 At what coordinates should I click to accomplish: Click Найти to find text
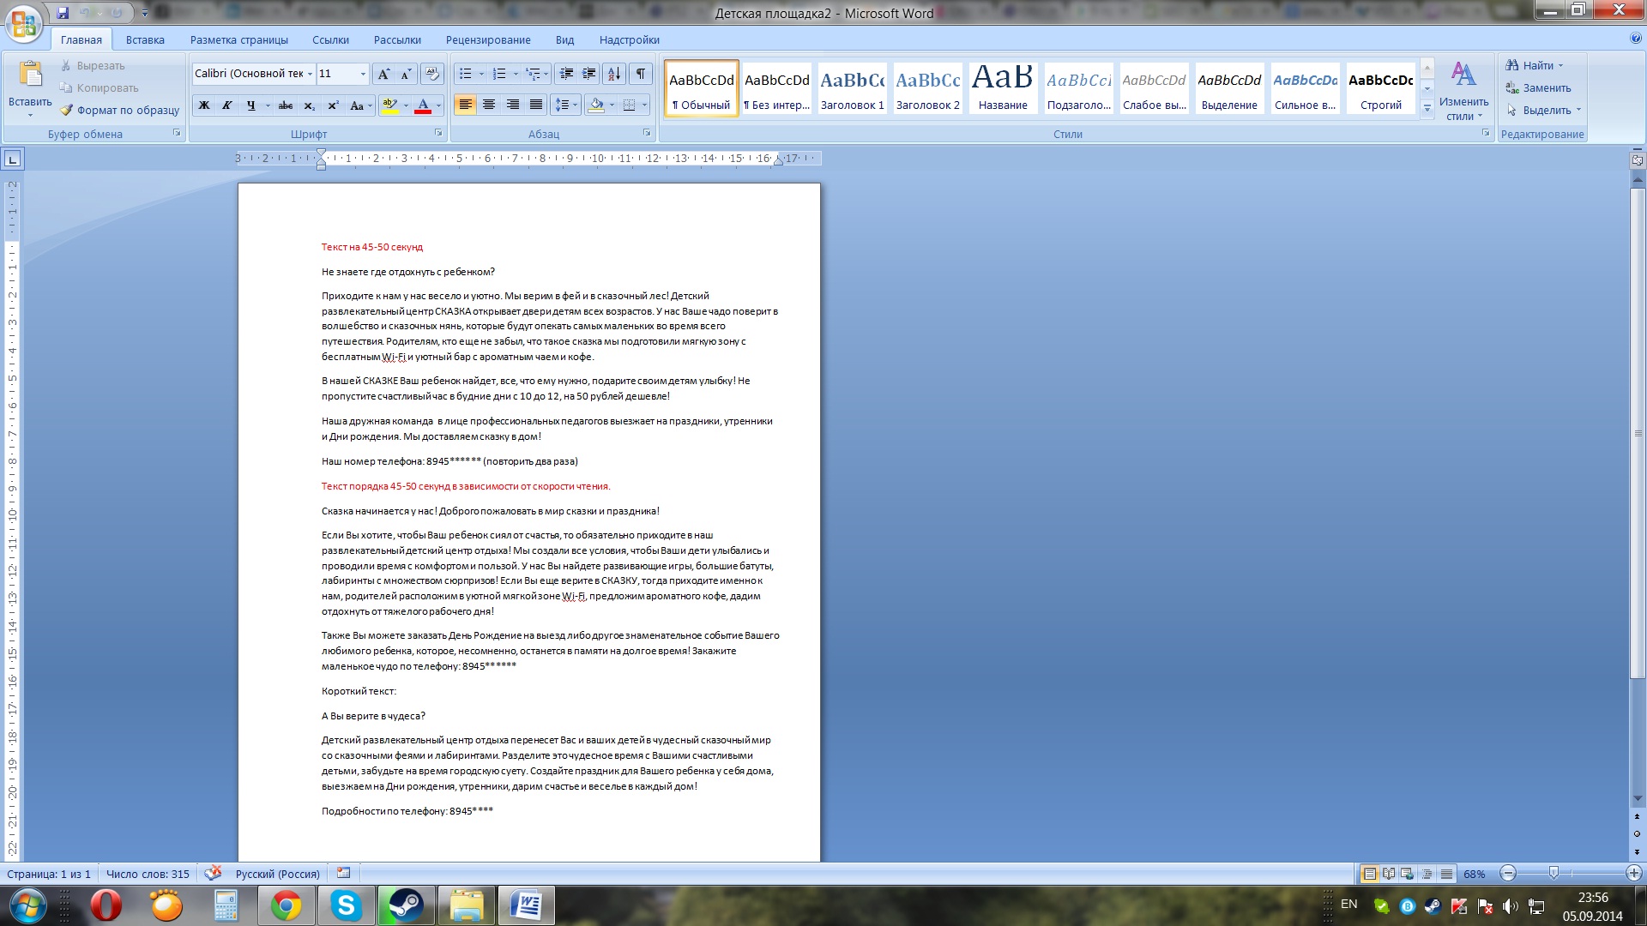(1535, 65)
